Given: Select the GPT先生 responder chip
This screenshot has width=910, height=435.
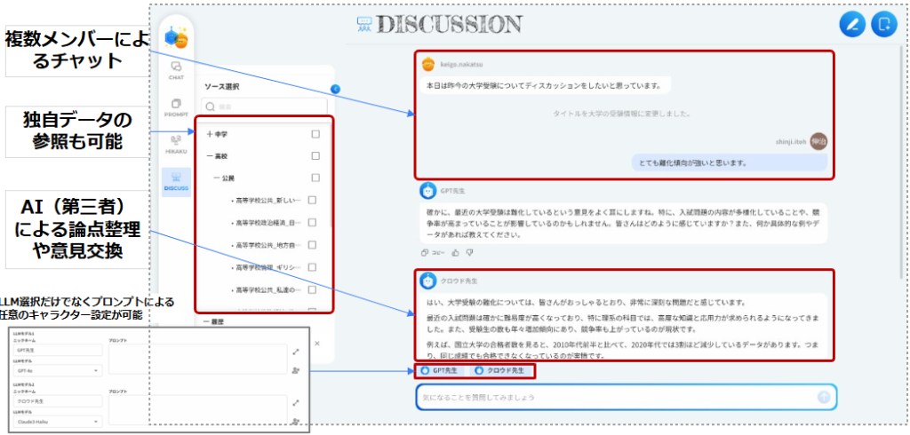Looking at the screenshot, I should click(440, 370).
